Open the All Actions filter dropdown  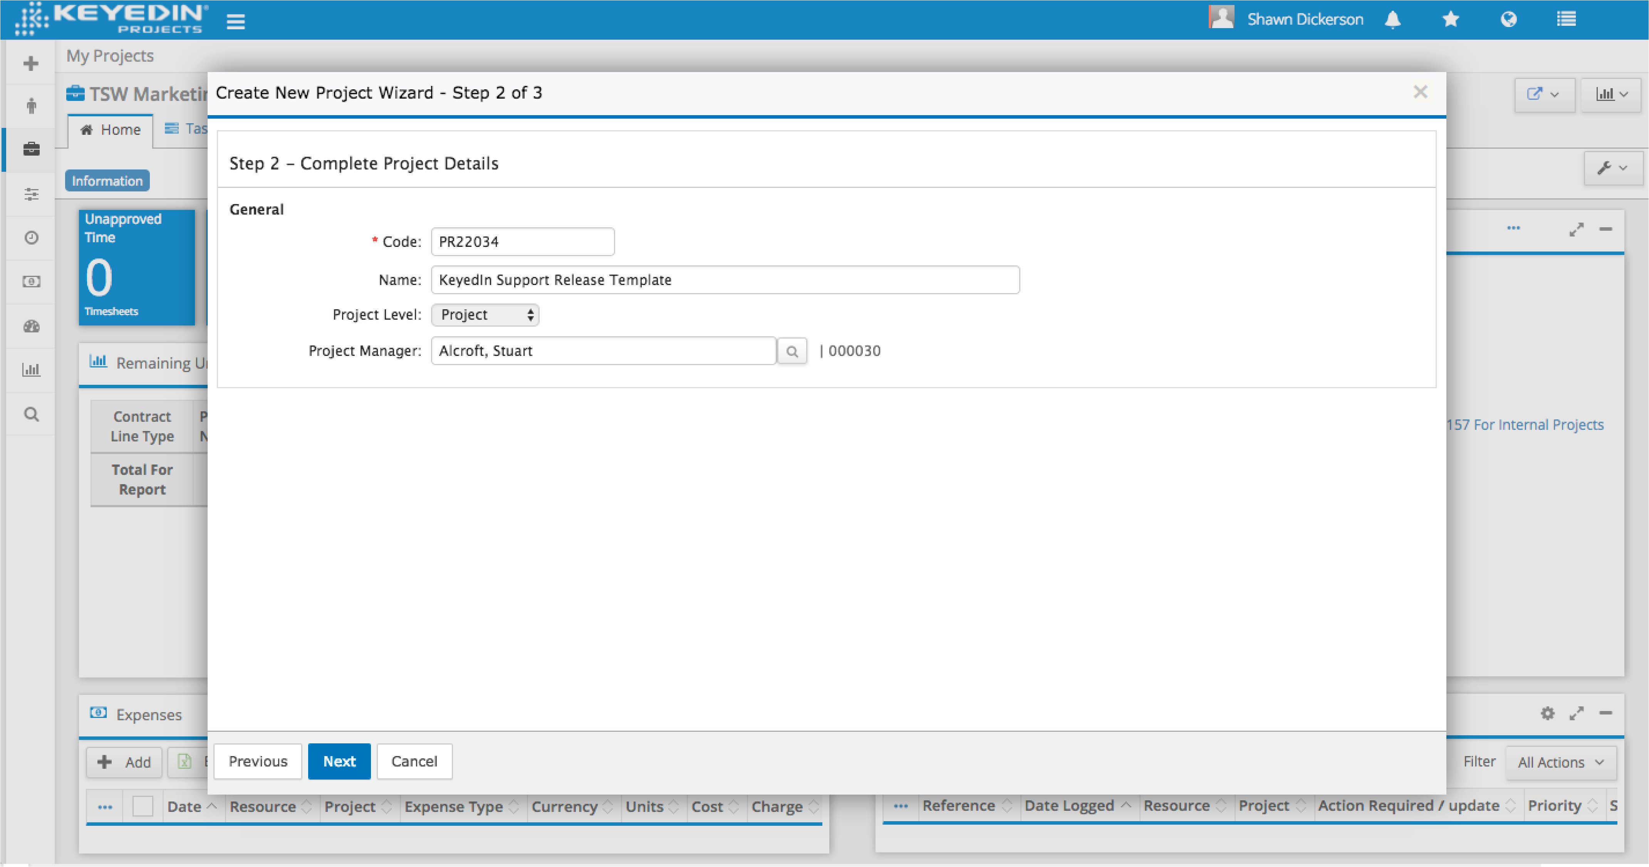(x=1561, y=762)
